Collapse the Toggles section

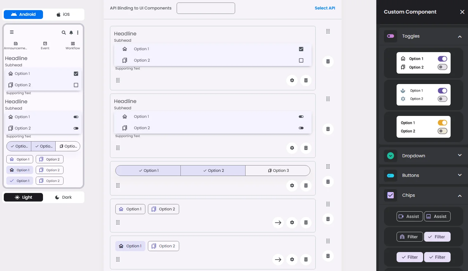[x=460, y=36]
